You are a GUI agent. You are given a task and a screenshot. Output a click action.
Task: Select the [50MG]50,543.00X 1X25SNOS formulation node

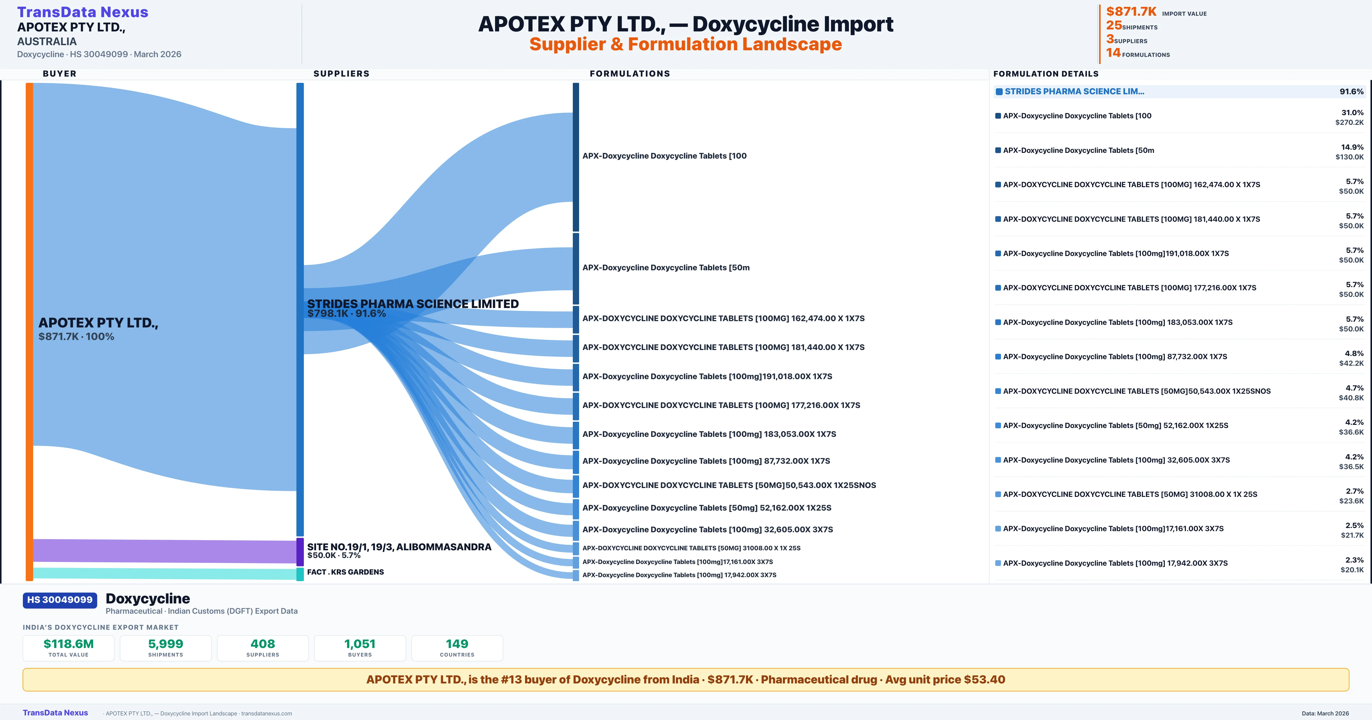pos(576,486)
